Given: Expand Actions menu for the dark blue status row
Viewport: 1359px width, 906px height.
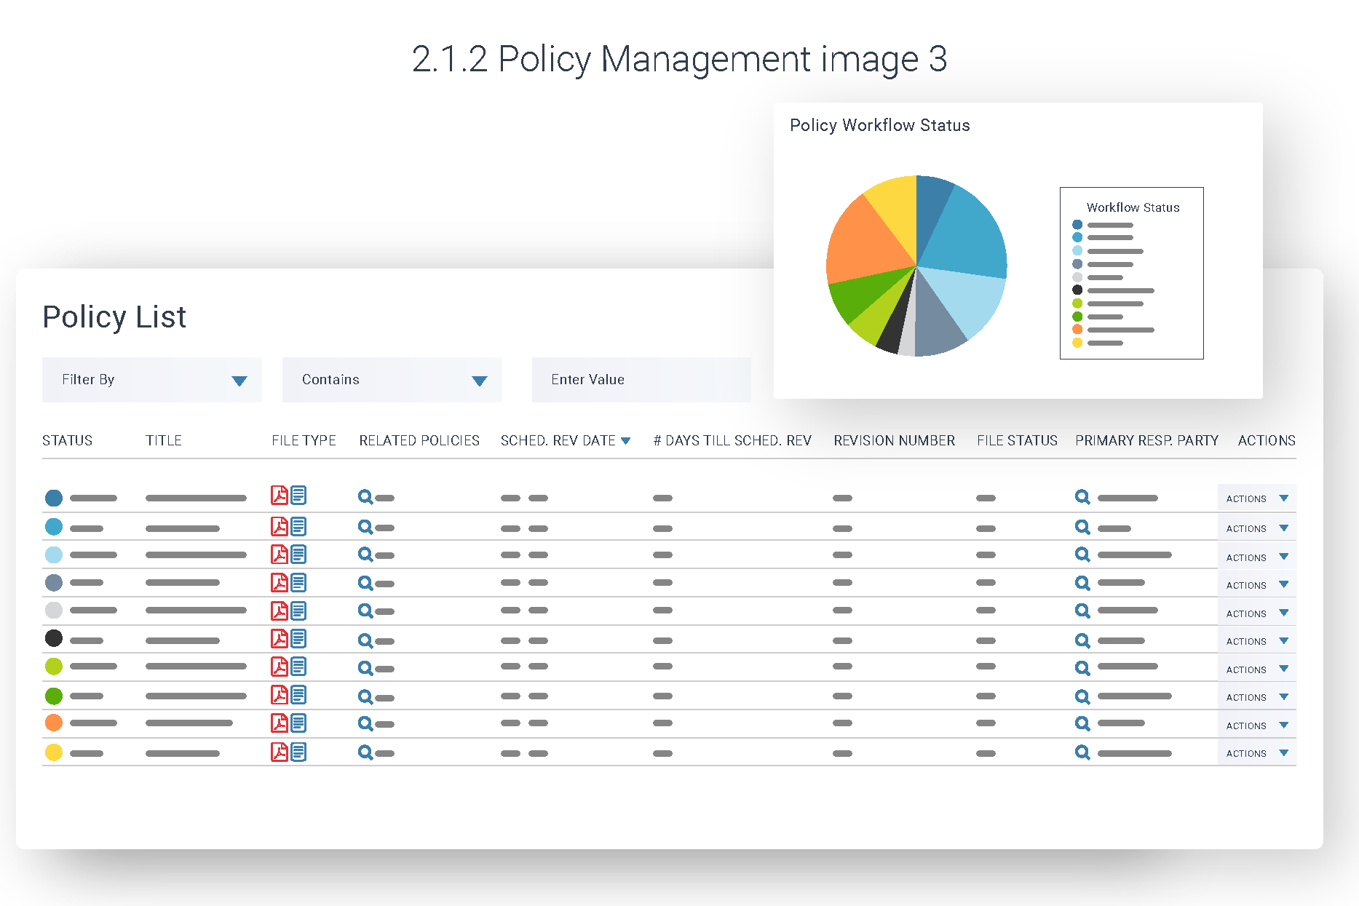Looking at the screenshot, I should (x=1257, y=498).
